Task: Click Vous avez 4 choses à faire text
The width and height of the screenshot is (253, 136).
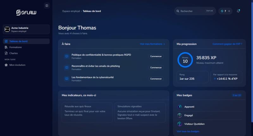Action: (x=73, y=34)
